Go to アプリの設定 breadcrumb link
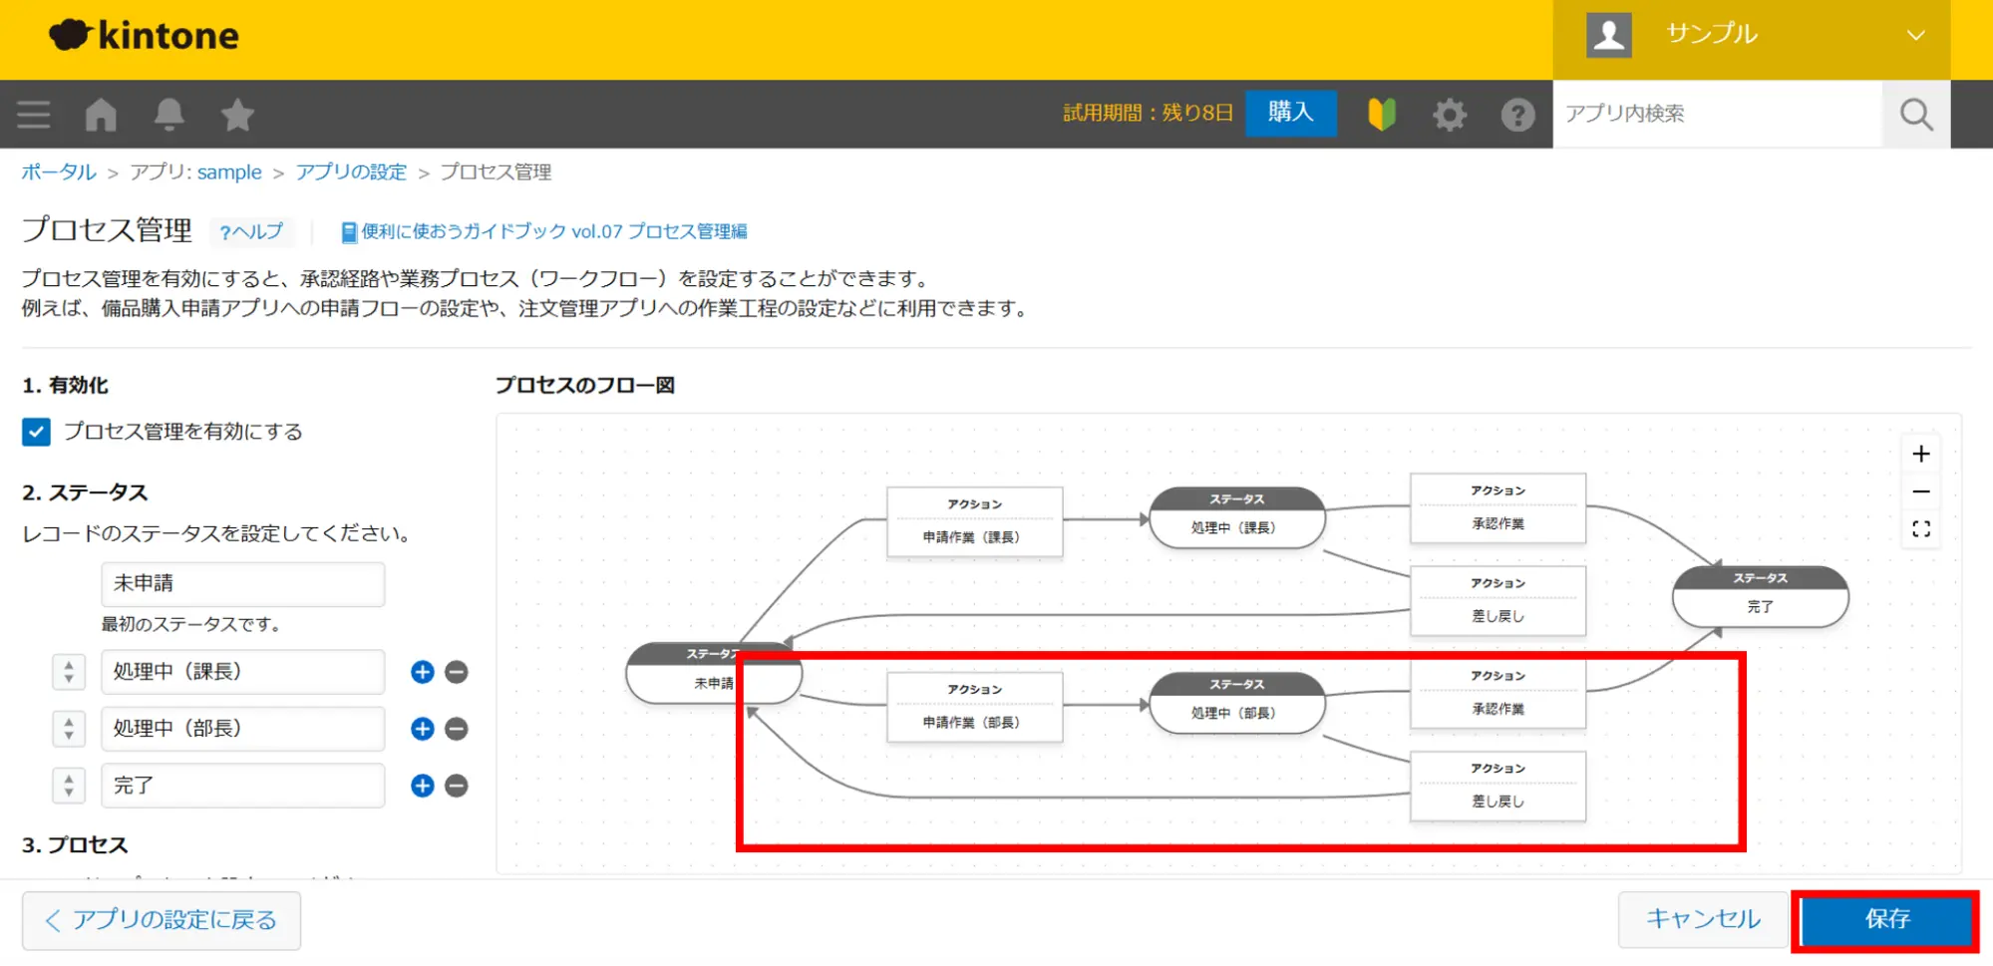Viewport: 1993px width, 966px height. click(x=351, y=172)
